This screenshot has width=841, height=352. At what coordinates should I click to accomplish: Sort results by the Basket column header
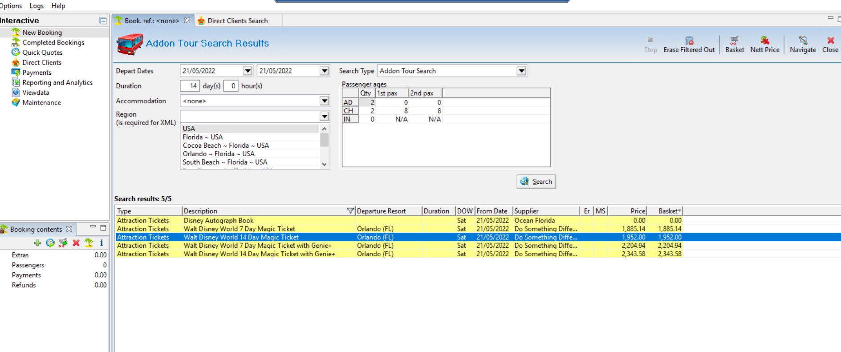665,211
